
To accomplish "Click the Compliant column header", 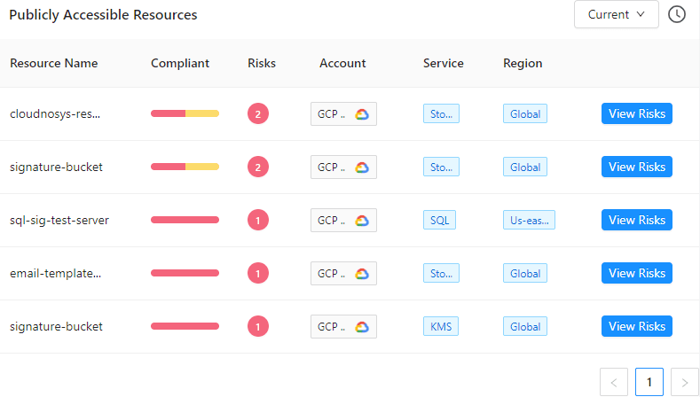I will (180, 63).
